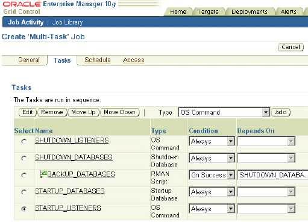
Task: Open the SHUTDOWN_DATABASES task link
Action: [74, 157]
